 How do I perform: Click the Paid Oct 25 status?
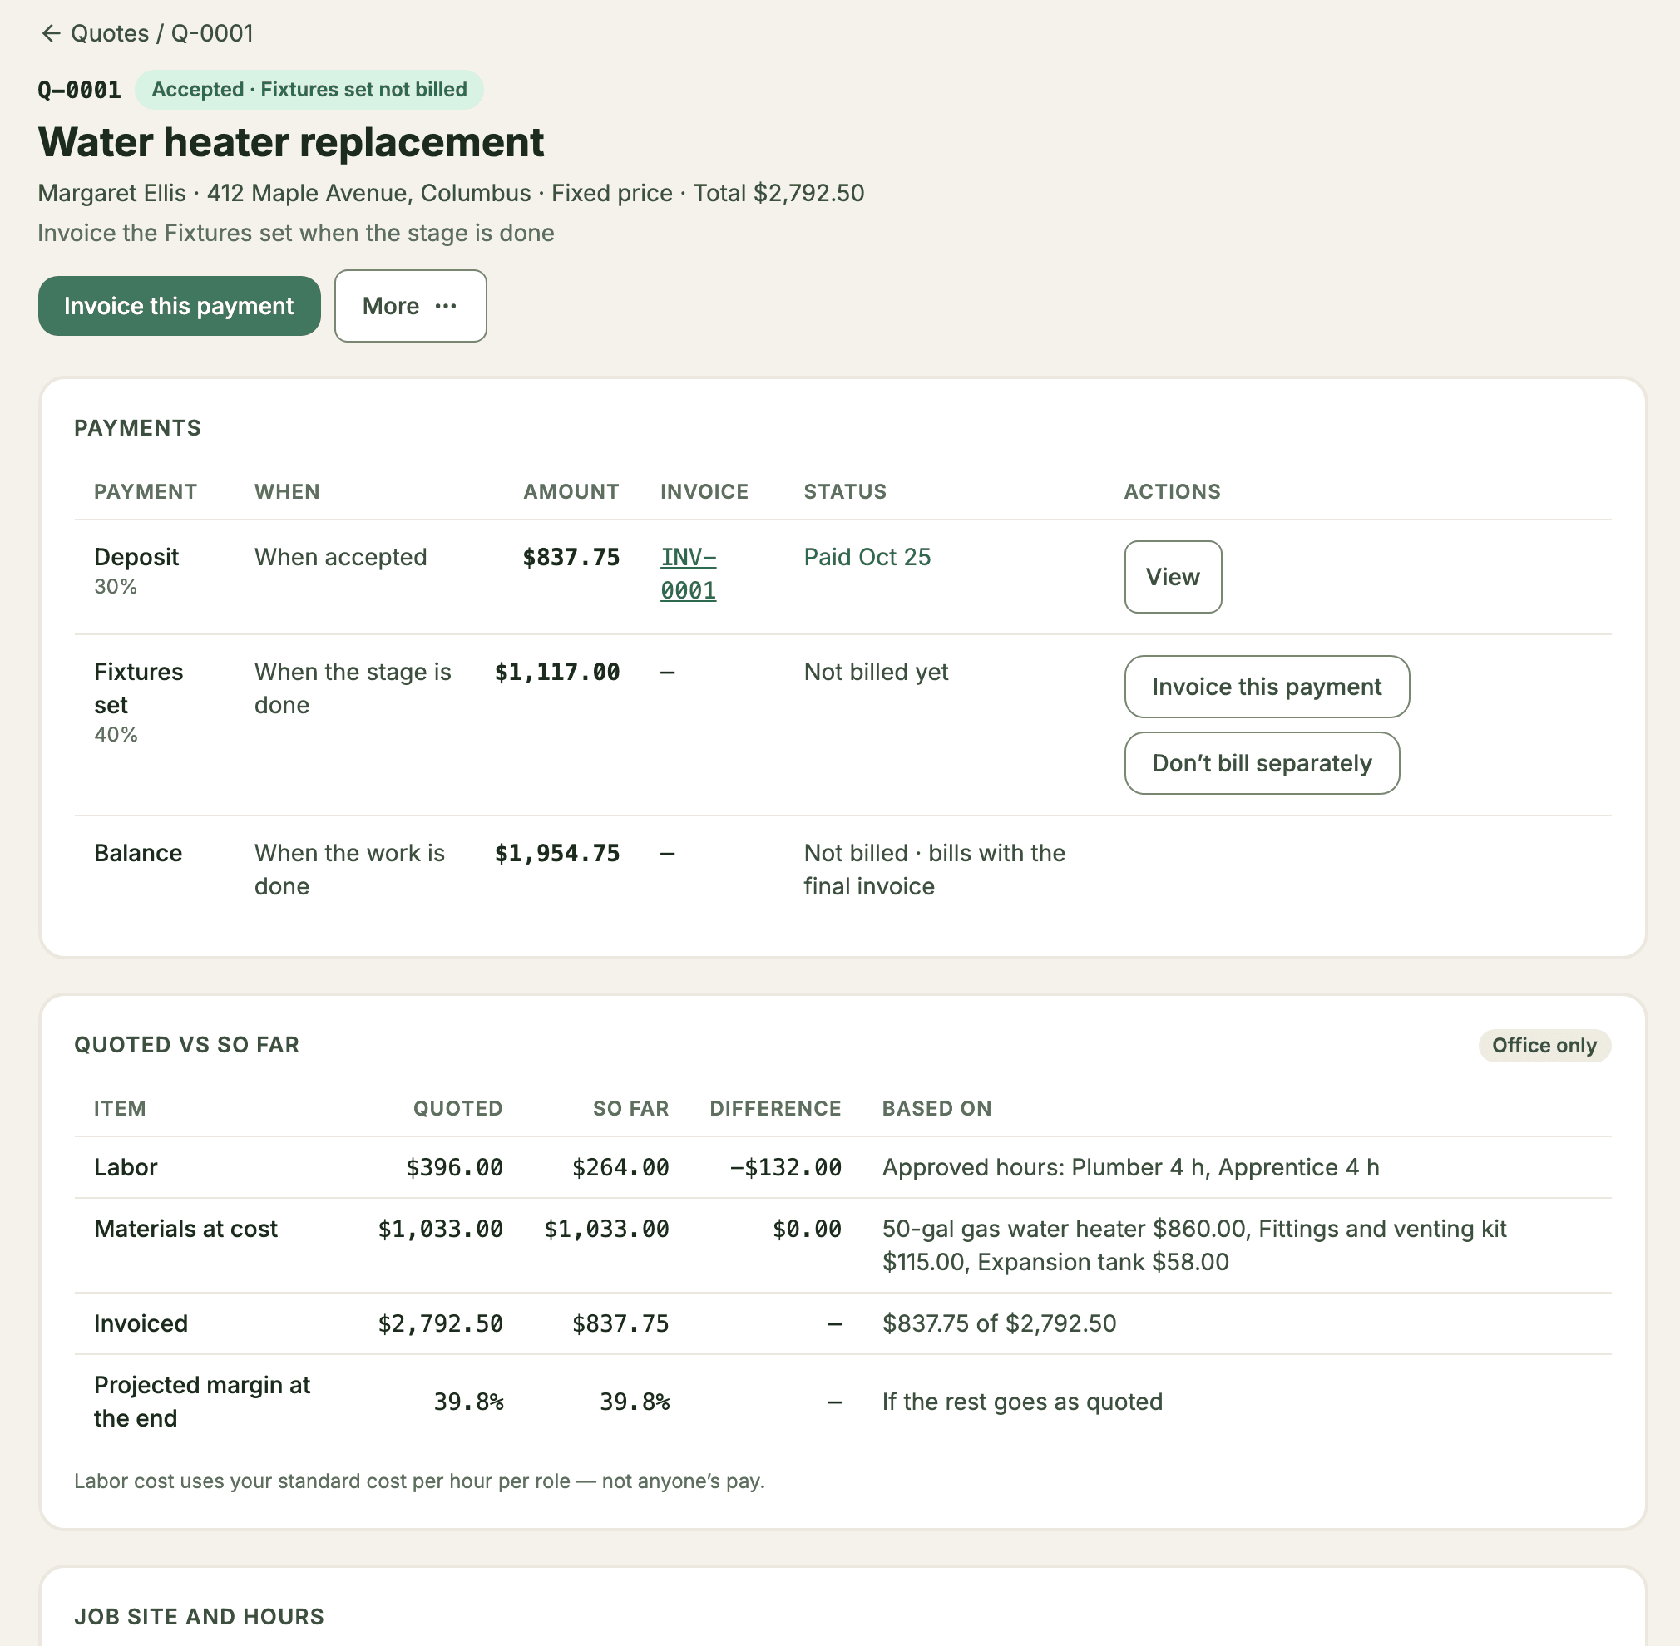(x=867, y=557)
